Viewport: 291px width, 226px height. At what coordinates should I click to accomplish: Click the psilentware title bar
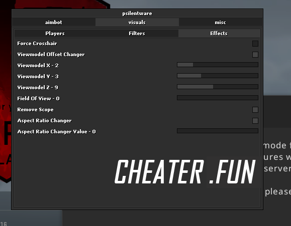point(137,14)
